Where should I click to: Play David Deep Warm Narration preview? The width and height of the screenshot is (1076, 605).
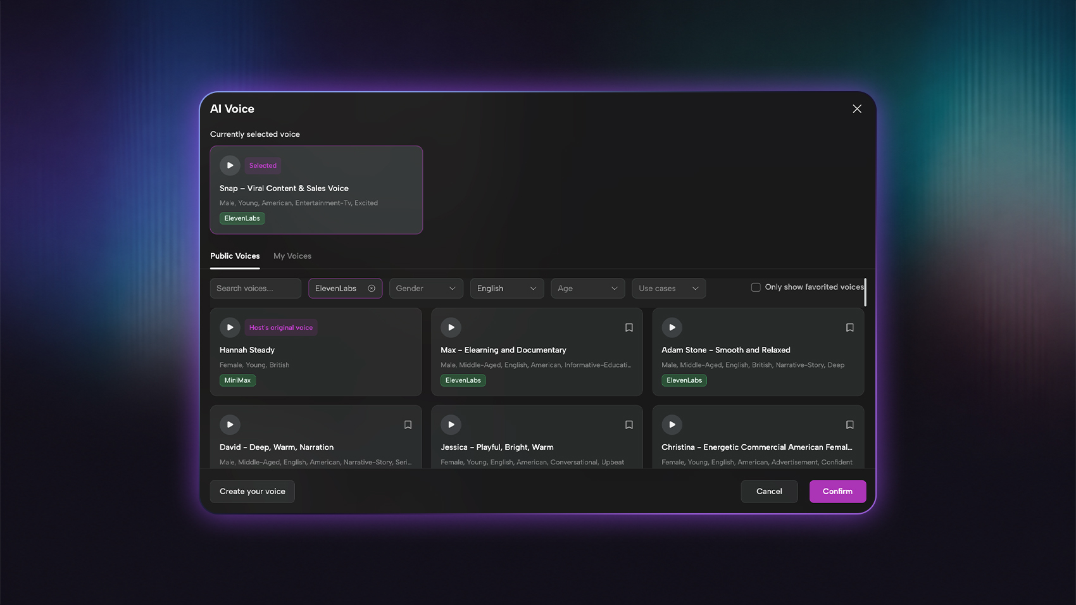(x=230, y=425)
